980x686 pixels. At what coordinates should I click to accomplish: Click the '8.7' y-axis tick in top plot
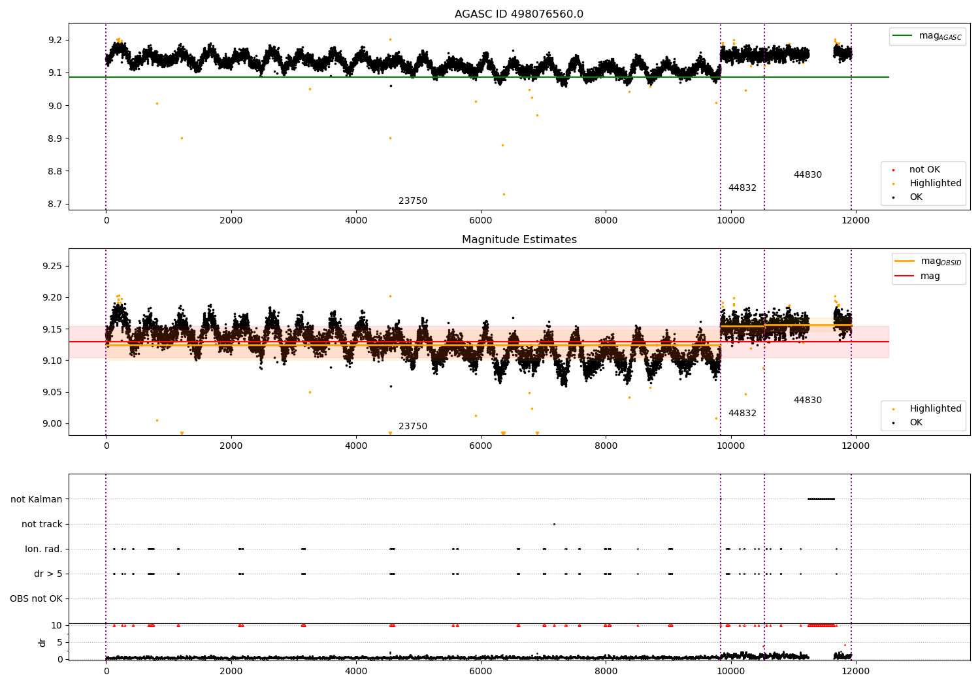56,204
